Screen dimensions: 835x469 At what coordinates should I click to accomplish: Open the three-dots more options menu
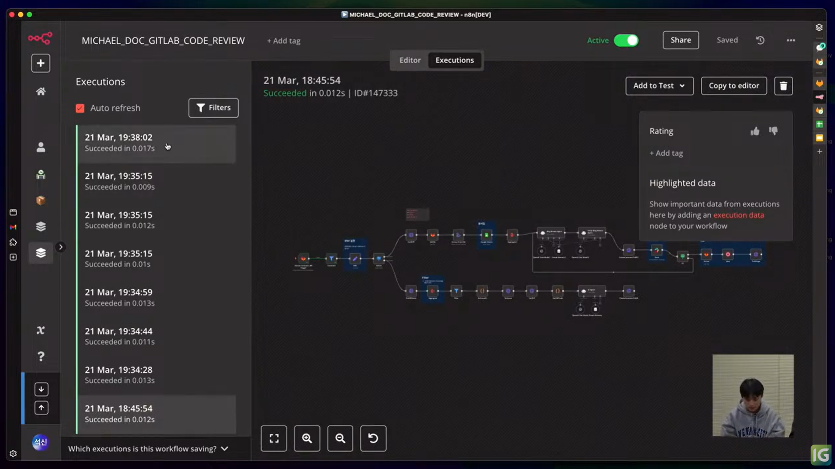pos(791,40)
